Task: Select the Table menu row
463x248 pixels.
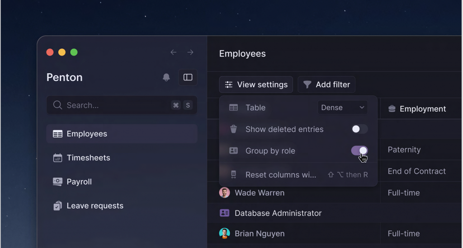Action: click(255, 108)
